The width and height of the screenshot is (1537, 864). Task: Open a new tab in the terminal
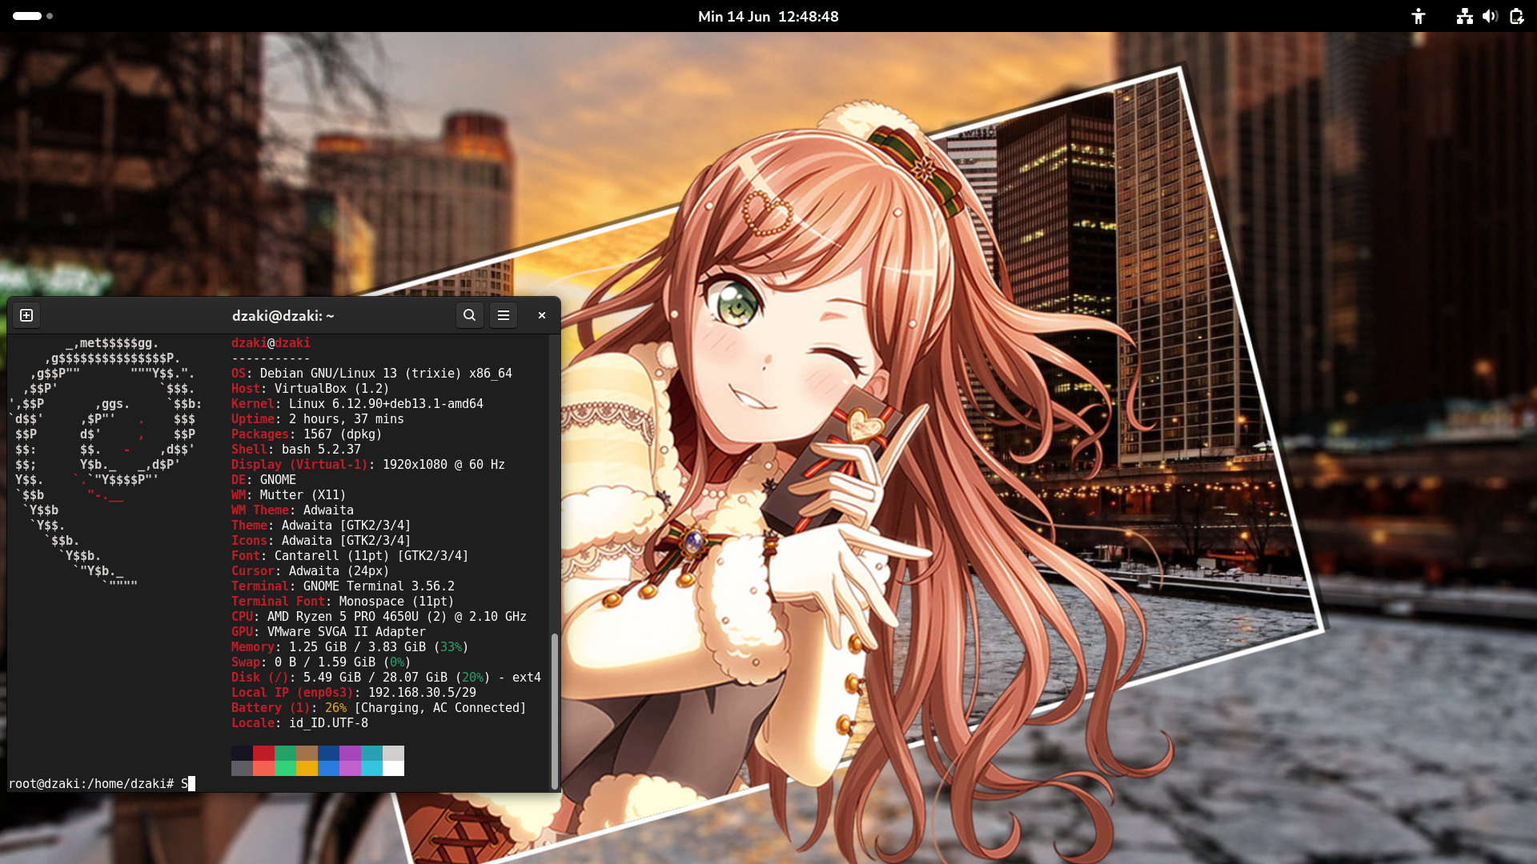(x=26, y=315)
